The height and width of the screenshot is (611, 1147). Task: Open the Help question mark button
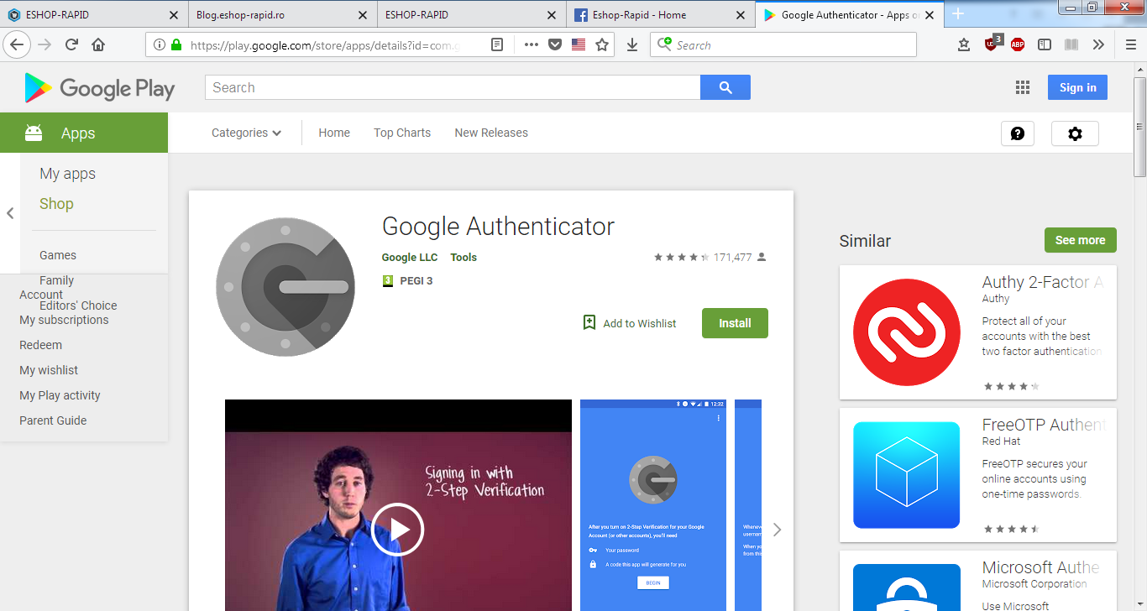[1018, 133]
